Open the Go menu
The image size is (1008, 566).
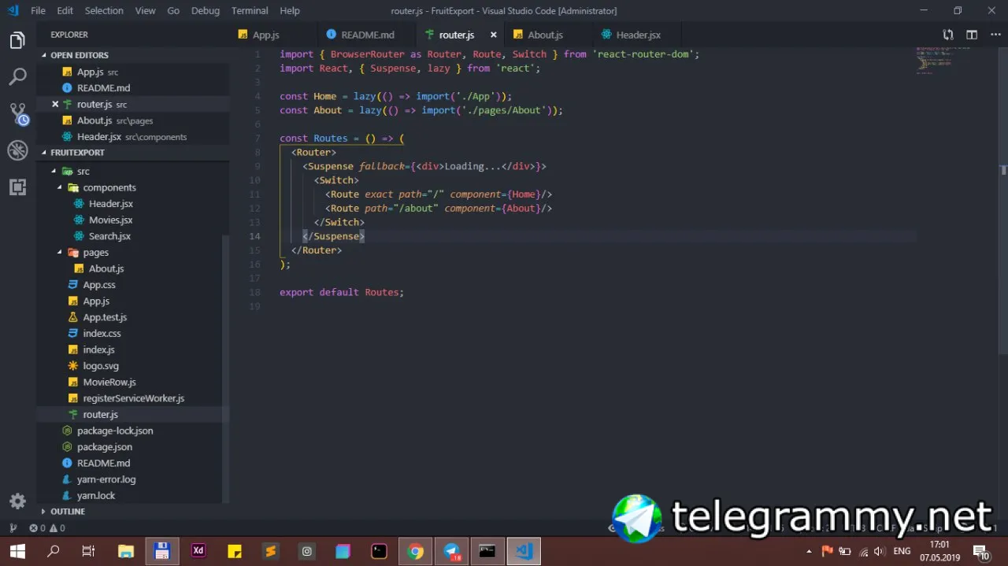pyautogui.click(x=173, y=10)
